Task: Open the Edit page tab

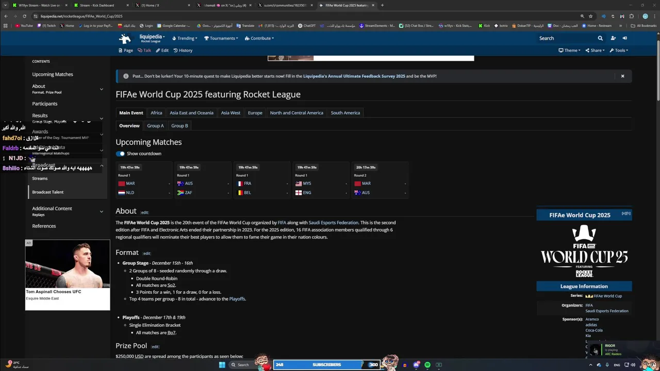Action: click(x=162, y=50)
